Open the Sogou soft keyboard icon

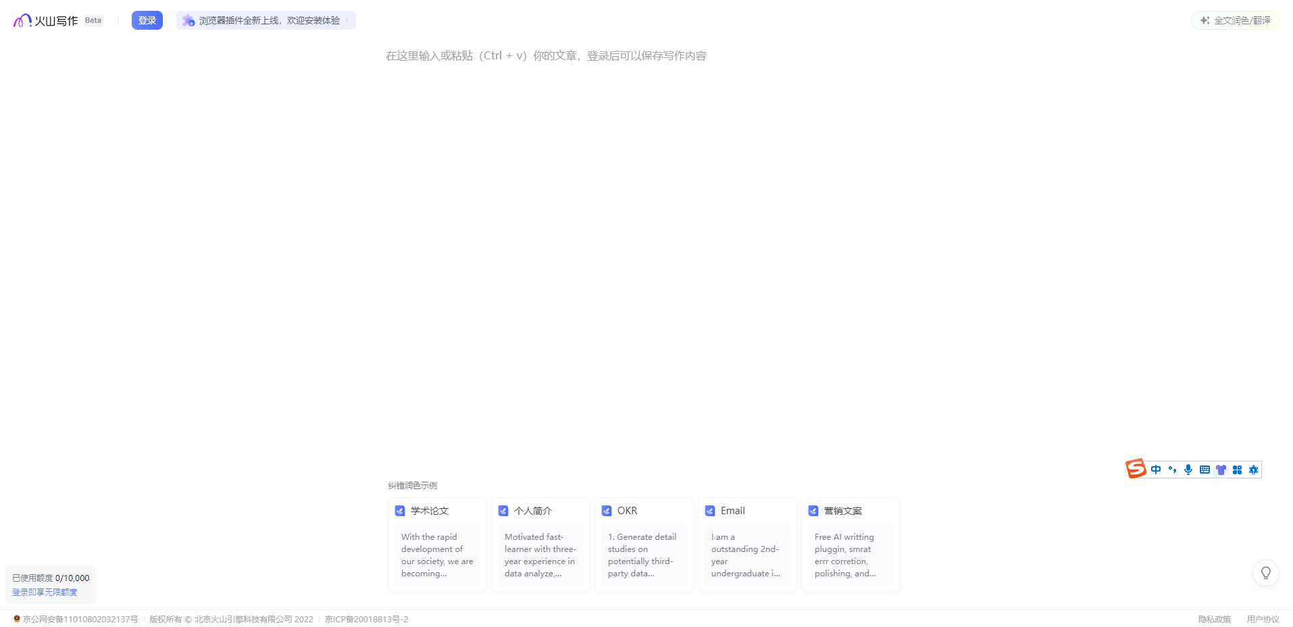1205,470
